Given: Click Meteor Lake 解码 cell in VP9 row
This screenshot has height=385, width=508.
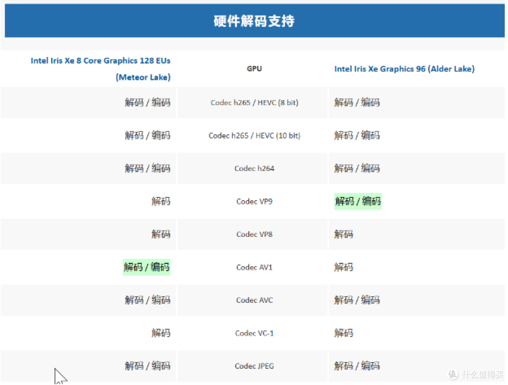Looking at the screenshot, I should [x=161, y=201].
